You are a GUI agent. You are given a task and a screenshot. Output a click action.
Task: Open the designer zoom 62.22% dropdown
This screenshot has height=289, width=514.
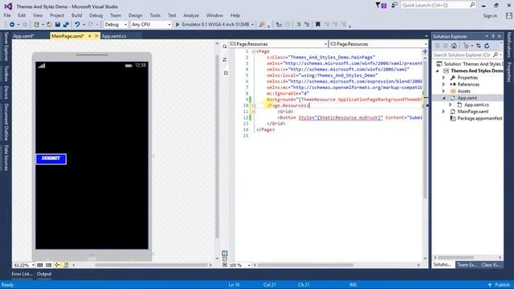(x=33, y=265)
